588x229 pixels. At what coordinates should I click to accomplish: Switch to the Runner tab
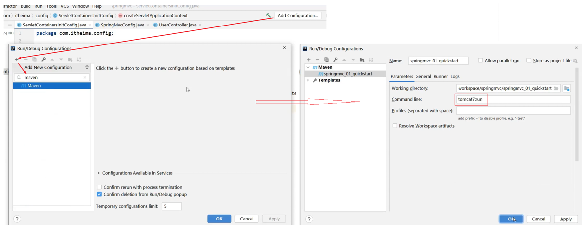click(x=440, y=76)
